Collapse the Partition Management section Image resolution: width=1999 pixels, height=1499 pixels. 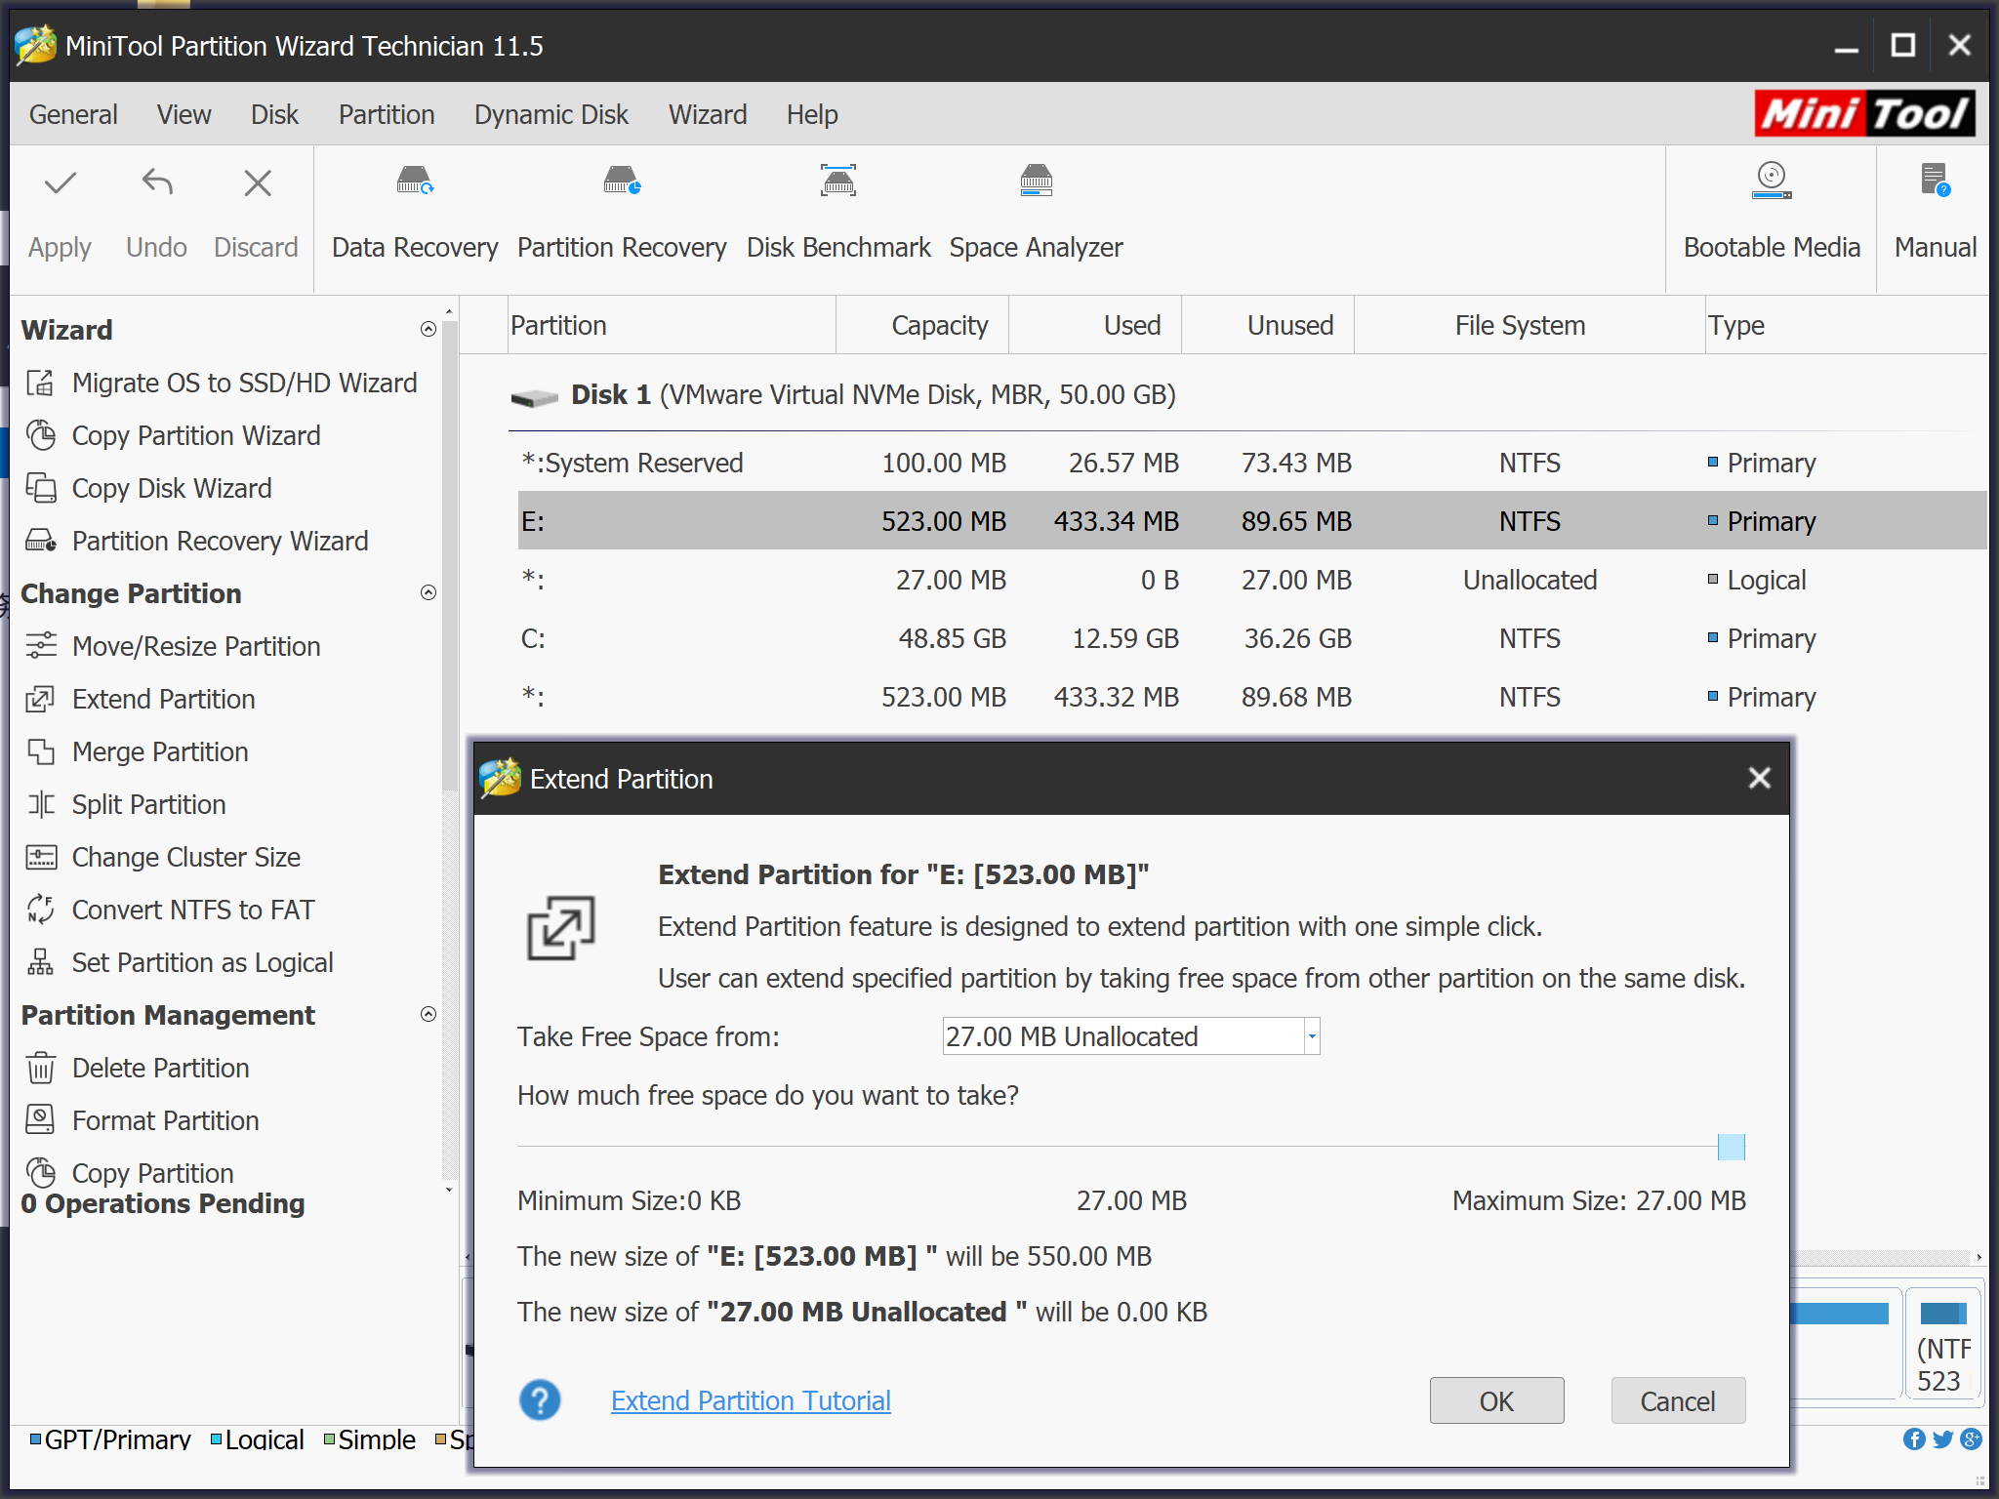pyautogui.click(x=428, y=1014)
